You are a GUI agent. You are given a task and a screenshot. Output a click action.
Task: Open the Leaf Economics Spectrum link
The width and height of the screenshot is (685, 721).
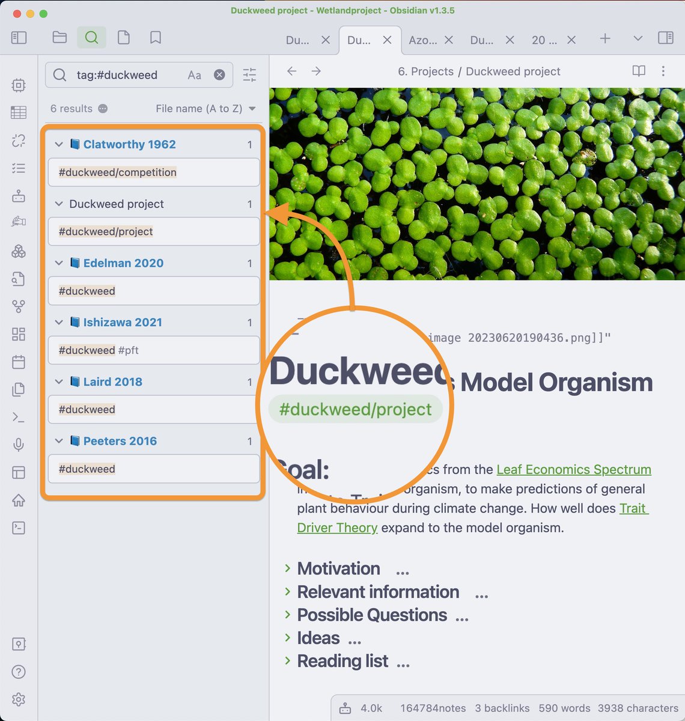[573, 469]
